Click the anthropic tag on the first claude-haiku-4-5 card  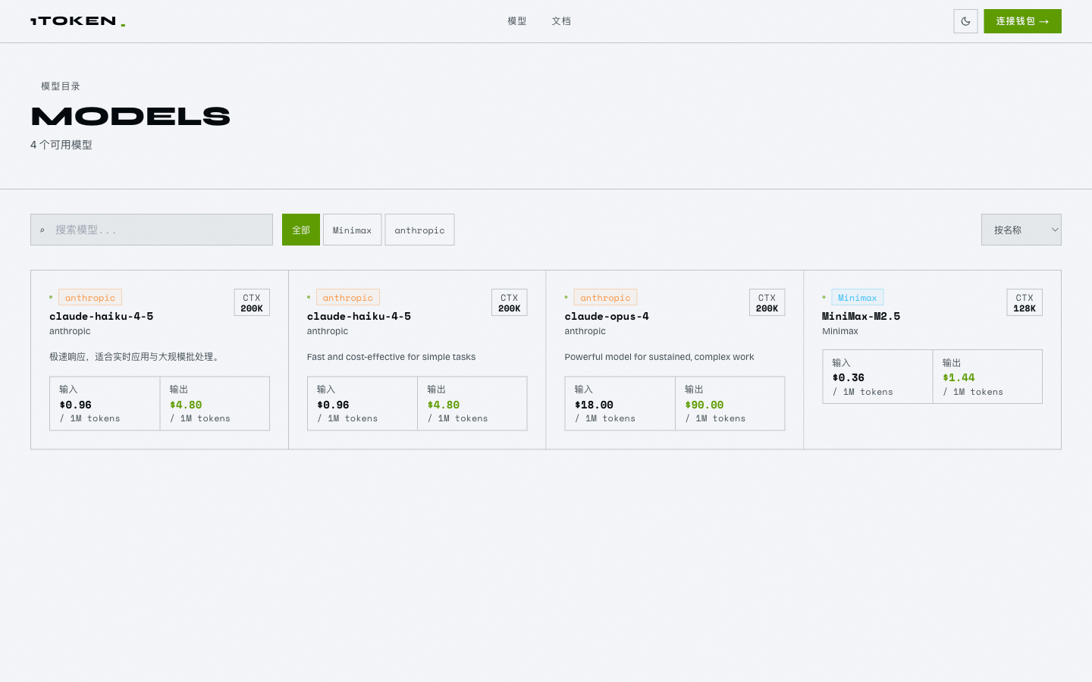point(90,297)
